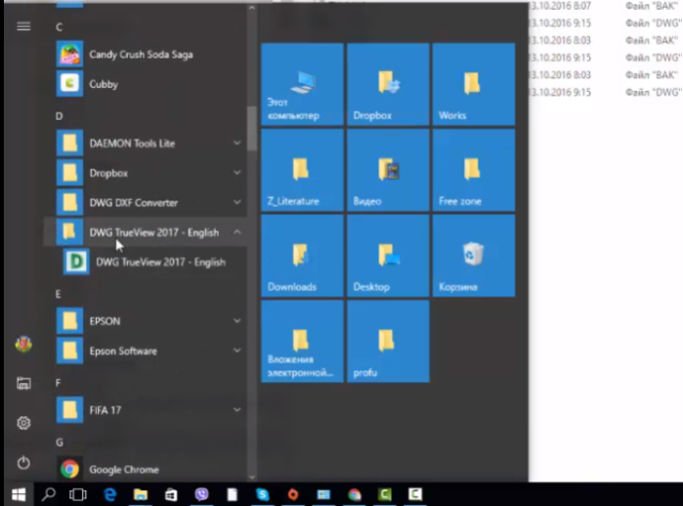Click the letter G section header
This screenshot has width=683, height=506.
(60, 443)
